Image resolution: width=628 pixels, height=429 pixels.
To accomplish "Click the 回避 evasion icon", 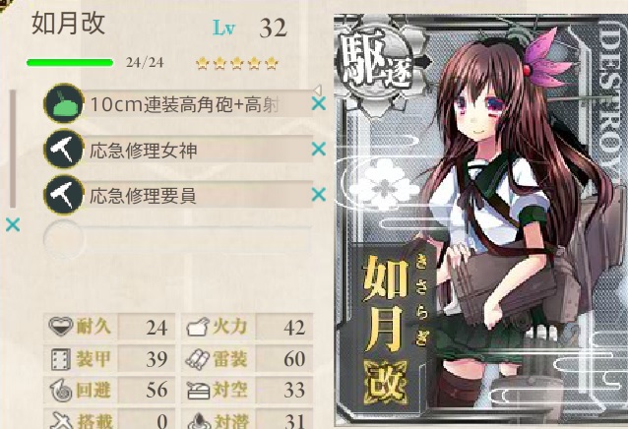I will pos(61,391).
